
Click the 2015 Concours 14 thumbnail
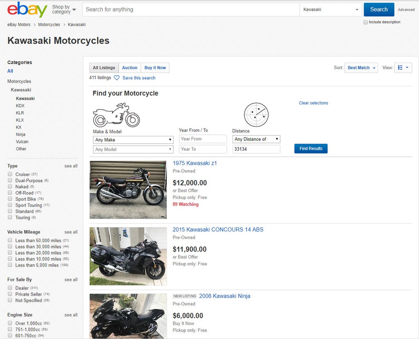click(128, 256)
